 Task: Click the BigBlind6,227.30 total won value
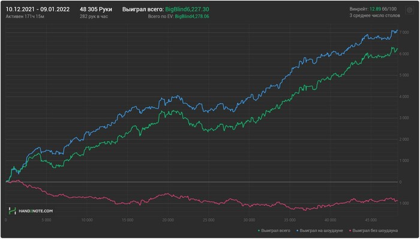pyautogui.click(x=187, y=10)
